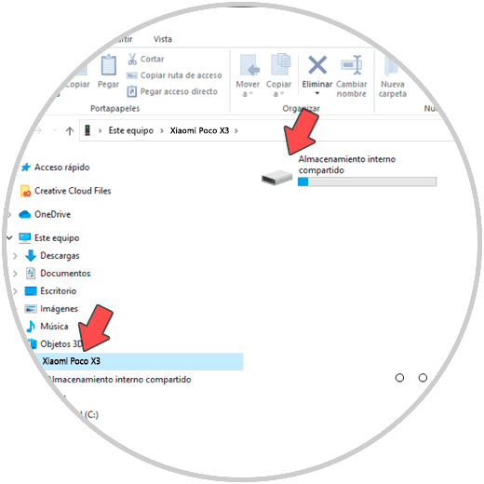Viewport: 484px width, 484px height.
Task: Click the Pegar clipboard icon
Action: coord(109,65)
